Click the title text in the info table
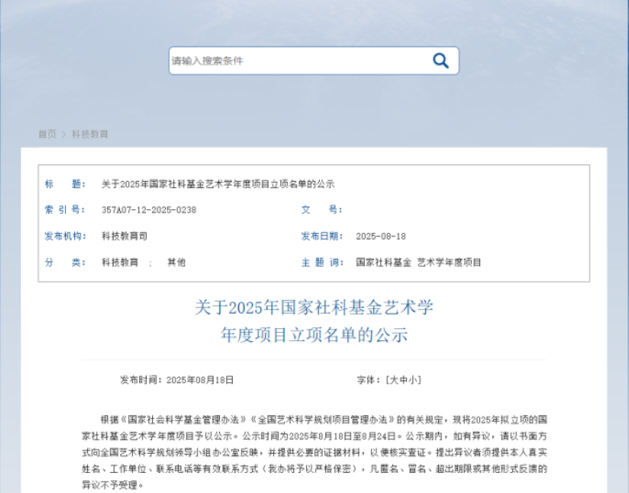 pyautogui.click(x=217, y=184)
